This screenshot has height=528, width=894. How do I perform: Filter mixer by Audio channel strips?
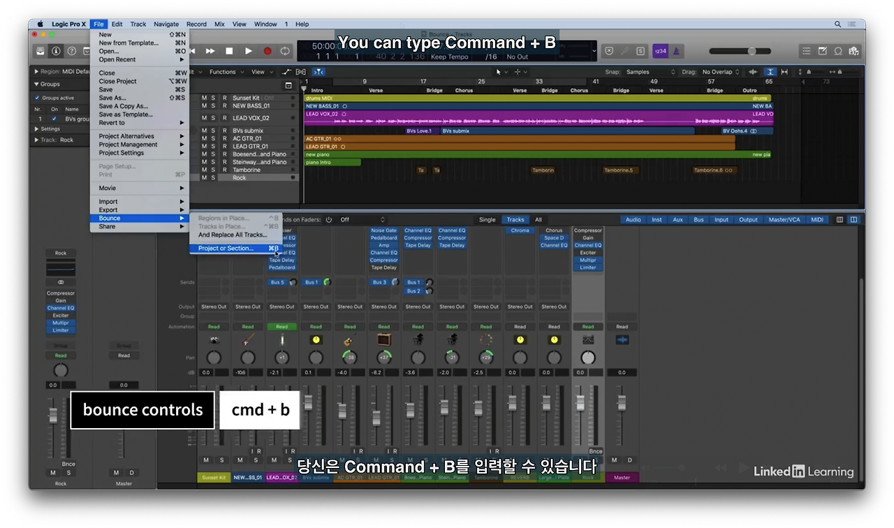pyautogui.click(x=633, y=219)
